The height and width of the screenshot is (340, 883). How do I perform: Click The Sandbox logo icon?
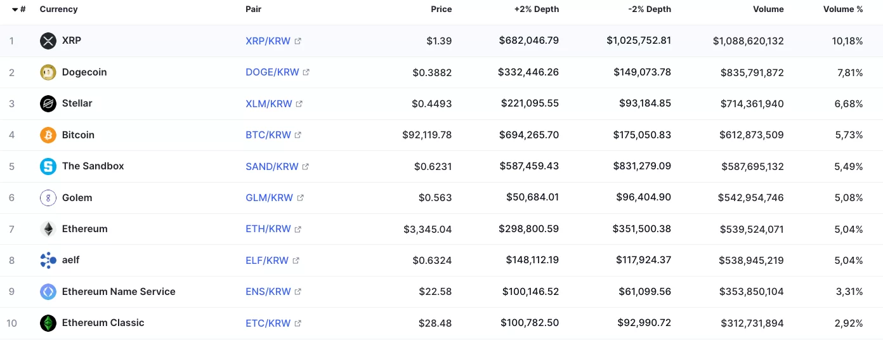point(48,166)
